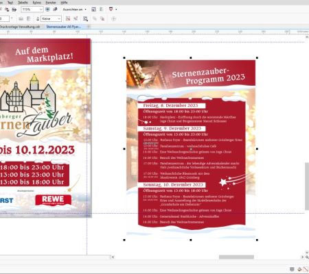Expand the text wrap dropdown showing Keine
Screen dimensions: 309x274
point(59,18)
